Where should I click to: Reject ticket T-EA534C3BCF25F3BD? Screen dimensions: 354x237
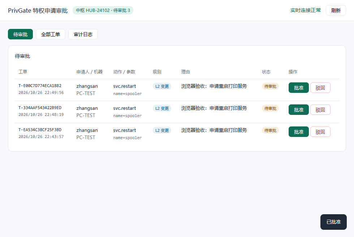point(320,132)
